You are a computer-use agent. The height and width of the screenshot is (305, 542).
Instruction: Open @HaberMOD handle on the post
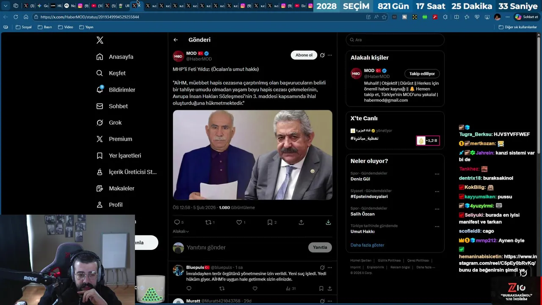point(199,59)
